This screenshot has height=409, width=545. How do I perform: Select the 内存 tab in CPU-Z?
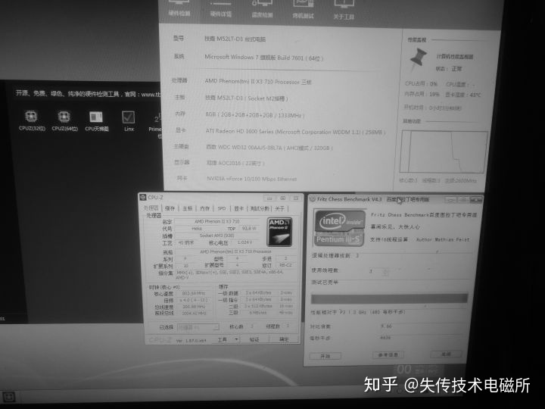pyautogui.click(x=205, y=208)
